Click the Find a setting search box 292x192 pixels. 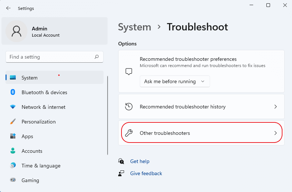55,57
